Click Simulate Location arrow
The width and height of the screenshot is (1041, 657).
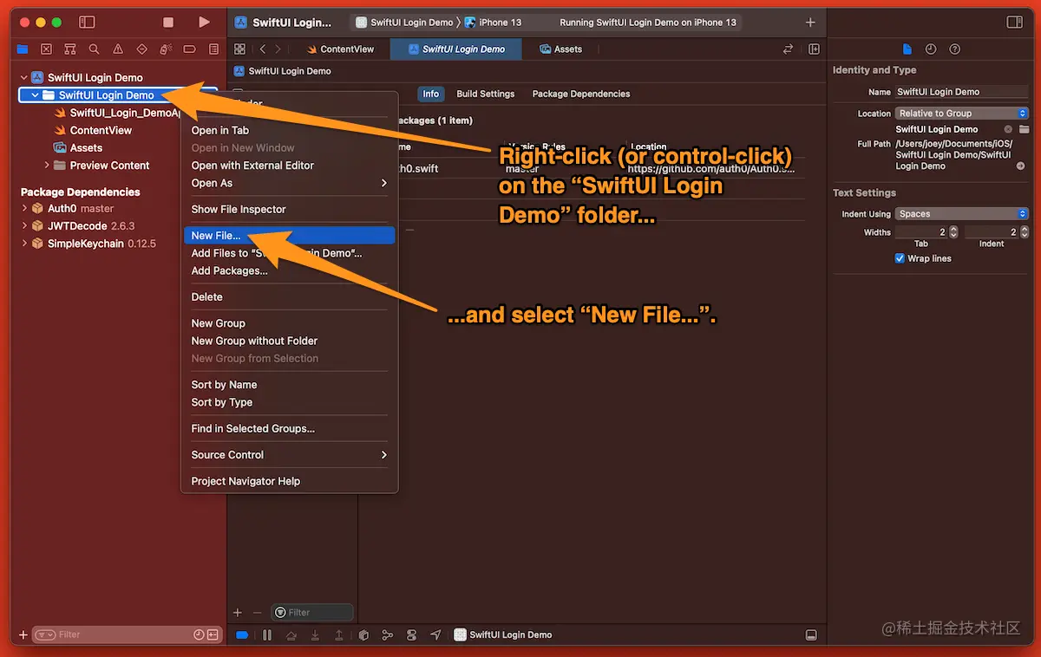435,634
